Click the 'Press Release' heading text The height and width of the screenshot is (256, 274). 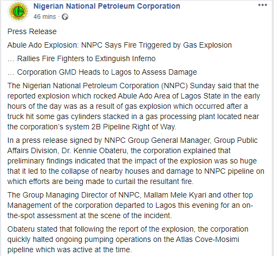pos(32,31)
